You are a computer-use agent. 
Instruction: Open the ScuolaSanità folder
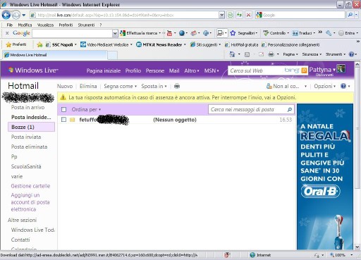click(x=26, y=166)
